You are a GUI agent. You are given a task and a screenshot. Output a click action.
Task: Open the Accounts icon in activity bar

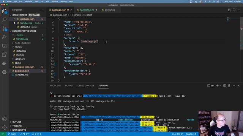(4, 119)
